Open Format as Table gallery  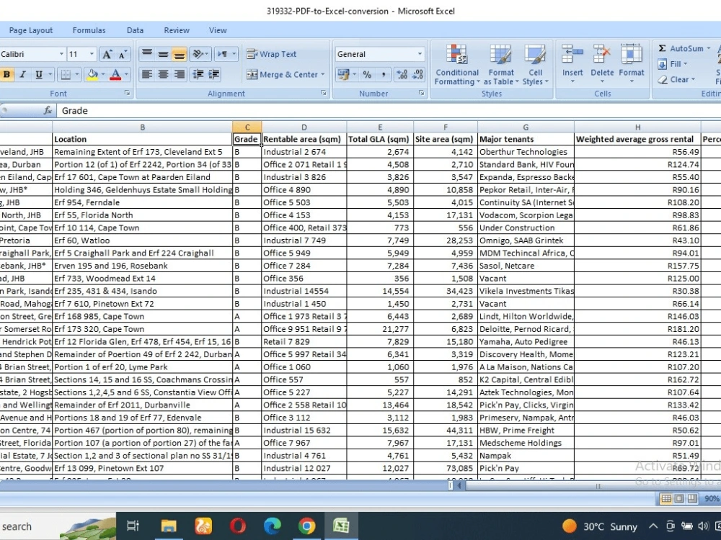501,65
